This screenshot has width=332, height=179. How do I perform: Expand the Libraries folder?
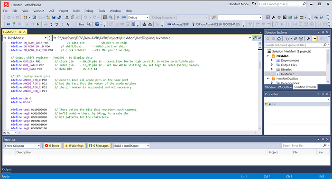(x=272, y=69)
